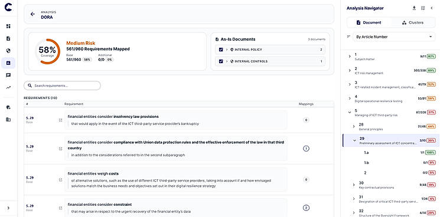Image resolution: width=440 pixels, height=217 pixels.
Task: Click the Requirement column header
Action: click(74, 104)
